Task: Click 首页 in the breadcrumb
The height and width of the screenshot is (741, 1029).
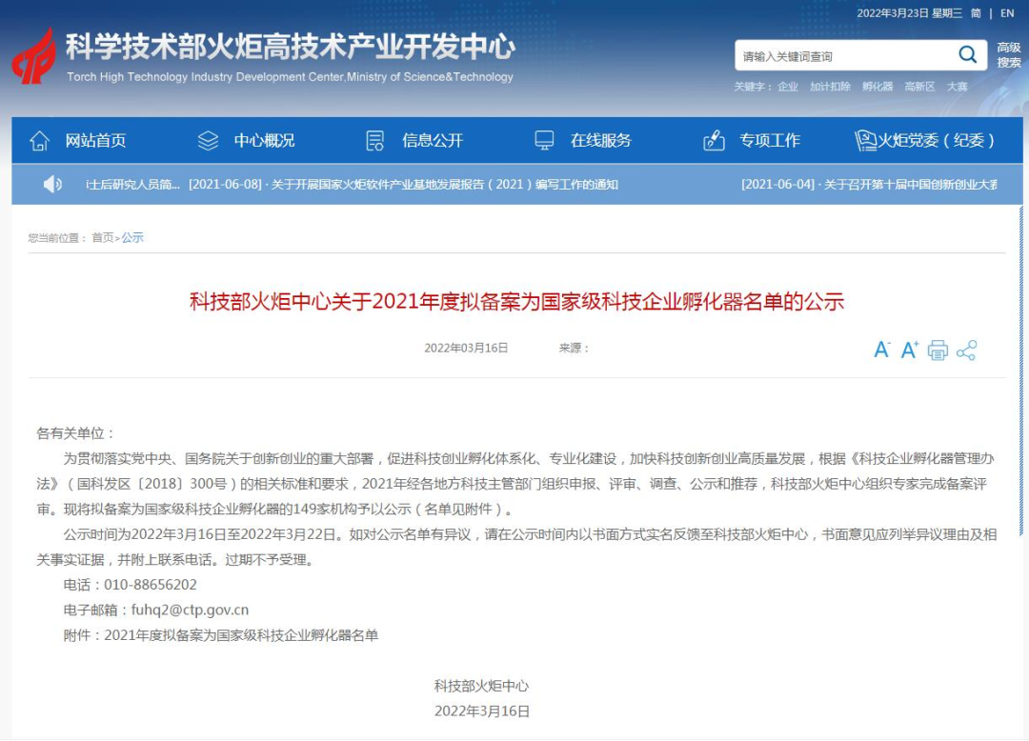Action: pos(102,238)
